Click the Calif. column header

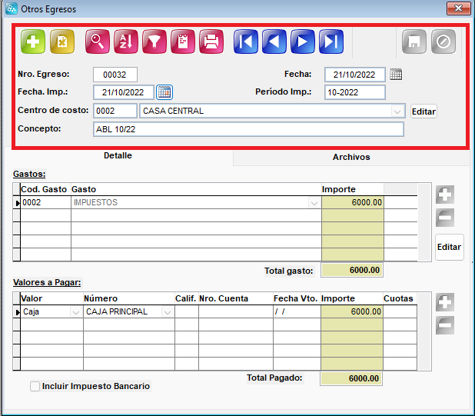tap(186, 299)
